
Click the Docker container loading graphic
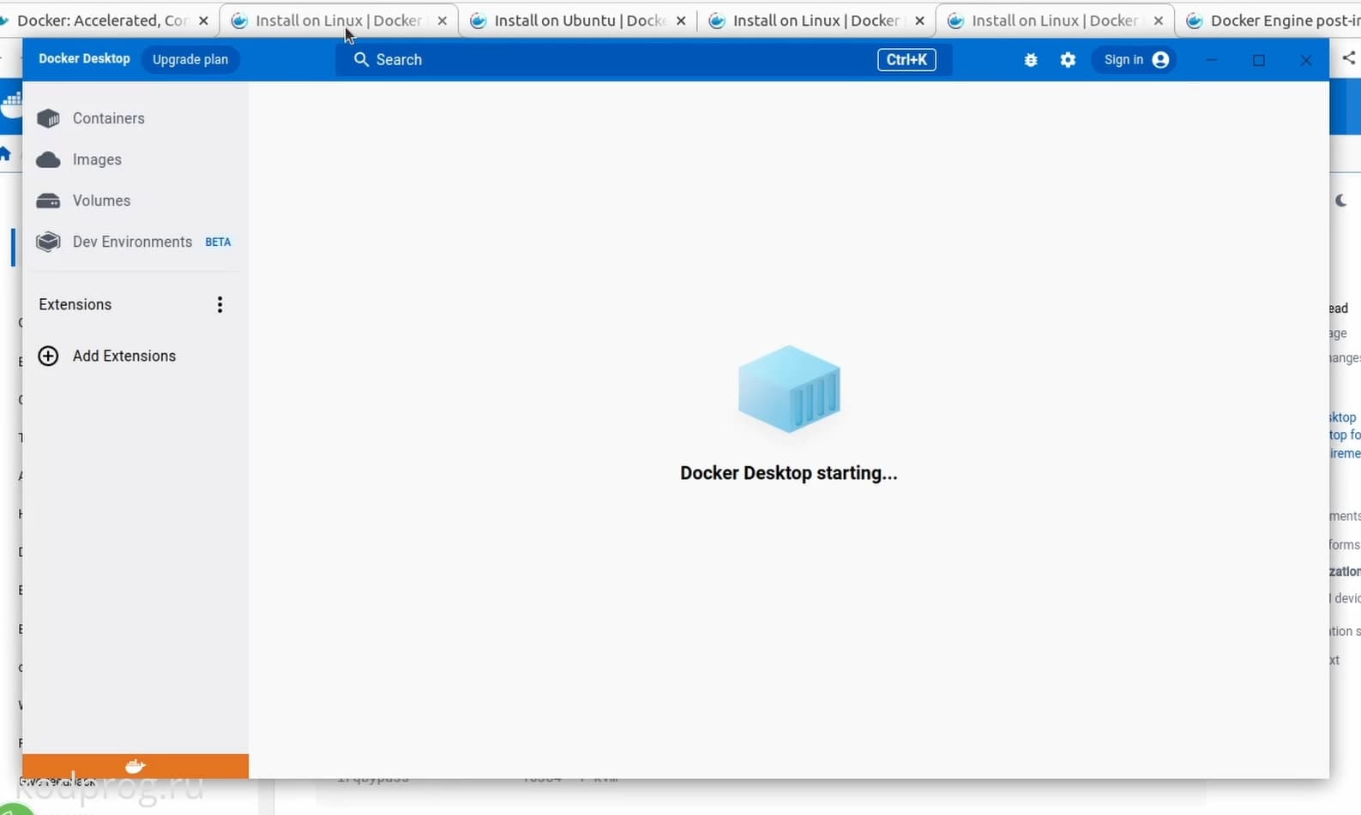789,389
